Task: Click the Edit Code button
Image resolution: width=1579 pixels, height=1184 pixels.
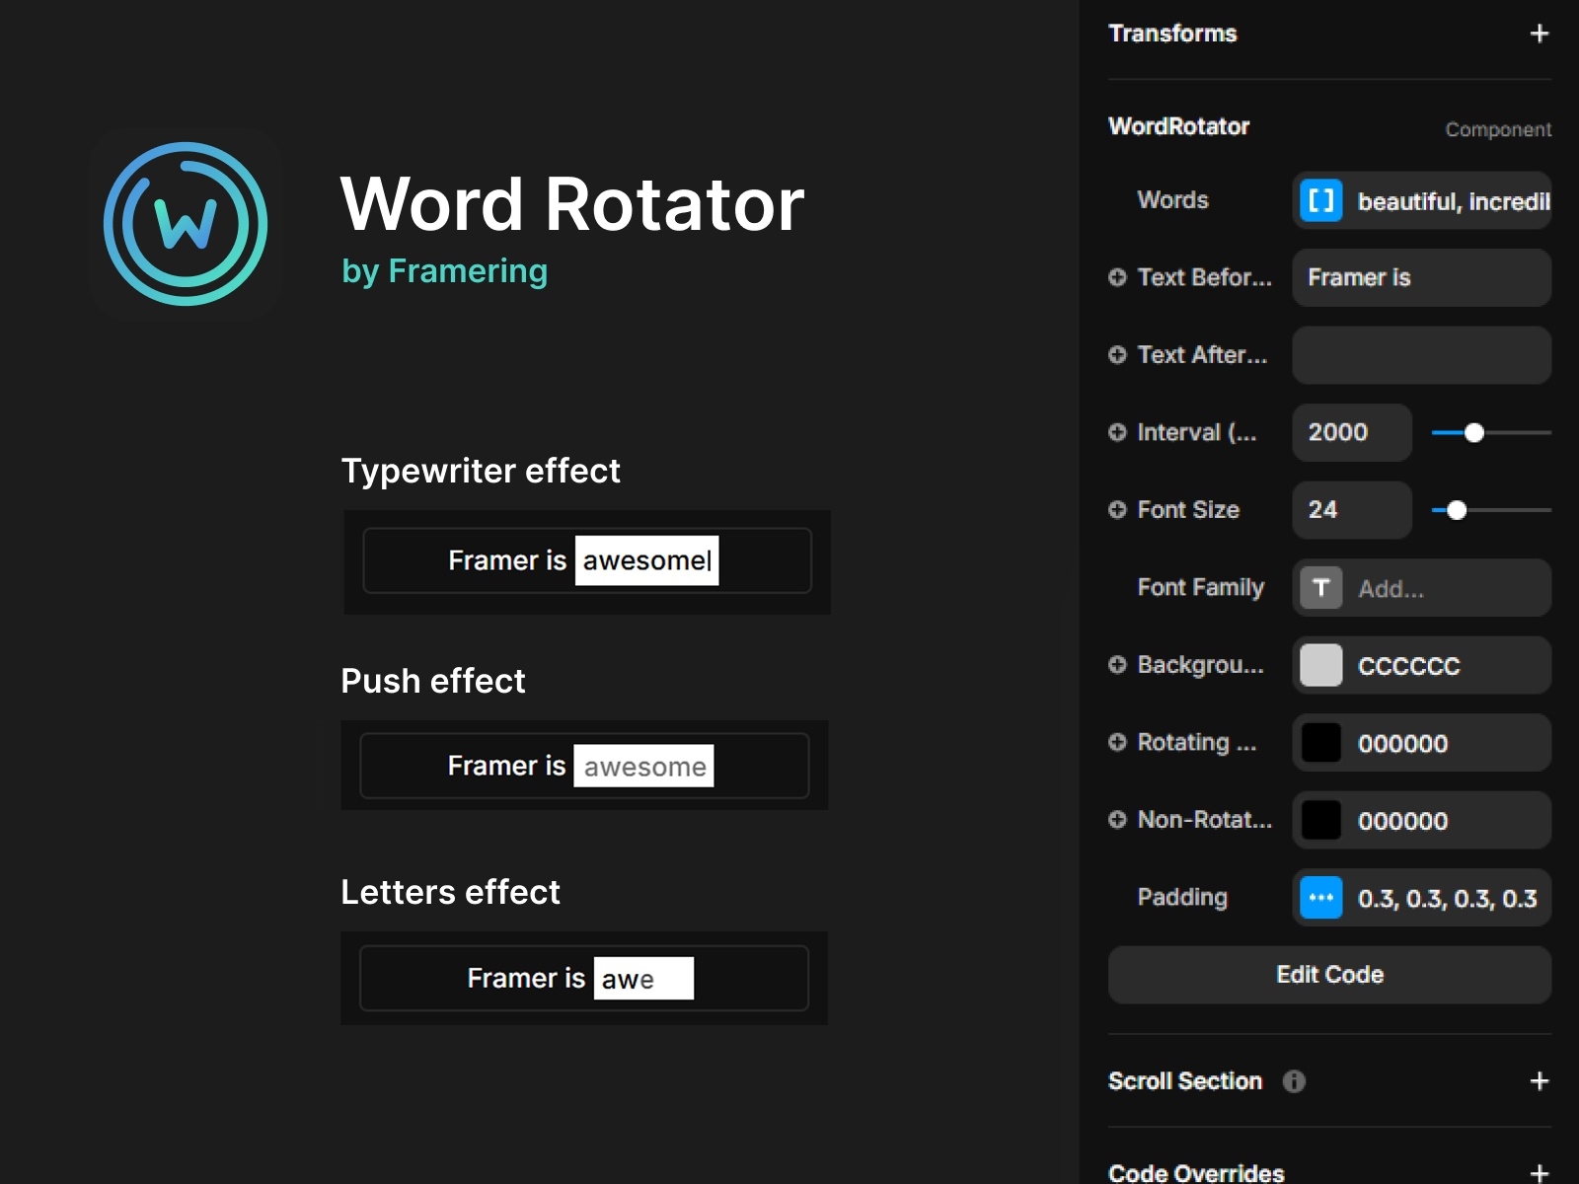Action: [x=1329, y=975]
